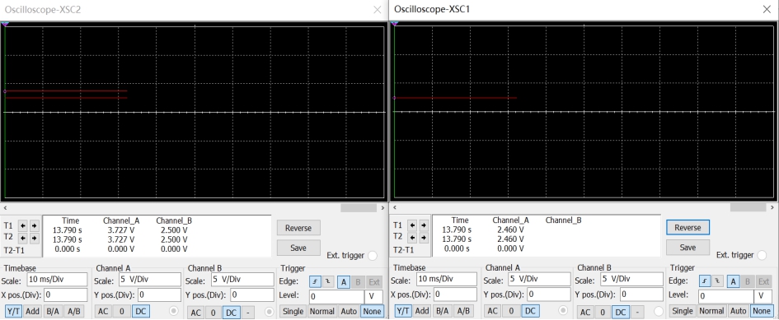
Task: Switch XSC1 to A/B mode
Action: [x=463, y=311]
